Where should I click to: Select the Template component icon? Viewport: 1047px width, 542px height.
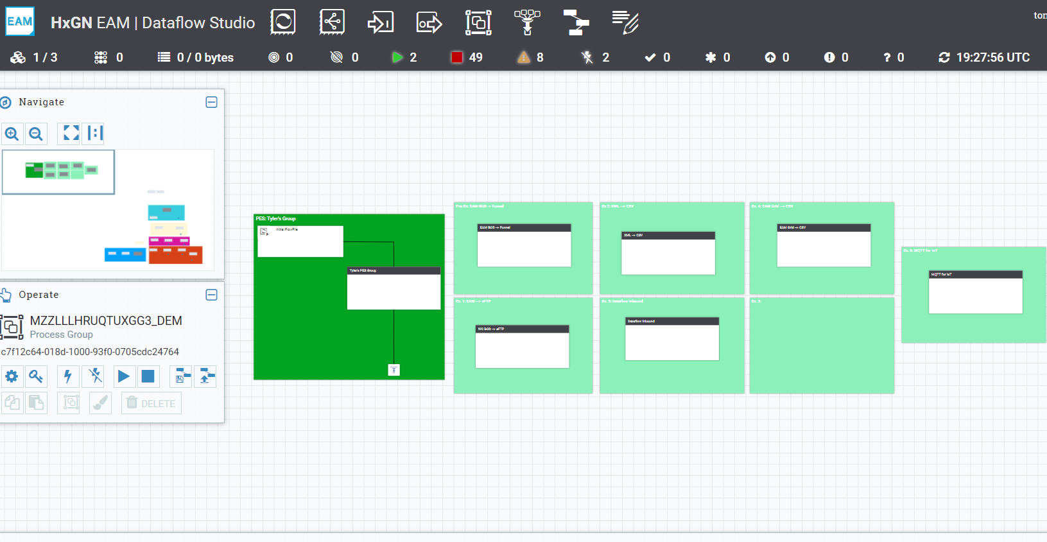tap(576, 22)
